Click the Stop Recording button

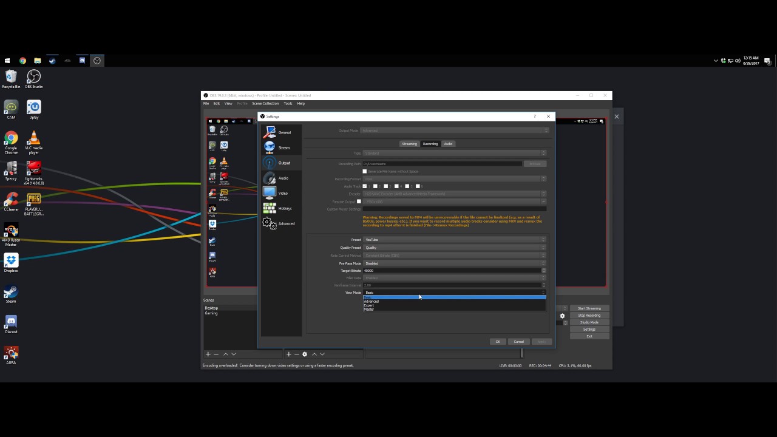point(589,316)
